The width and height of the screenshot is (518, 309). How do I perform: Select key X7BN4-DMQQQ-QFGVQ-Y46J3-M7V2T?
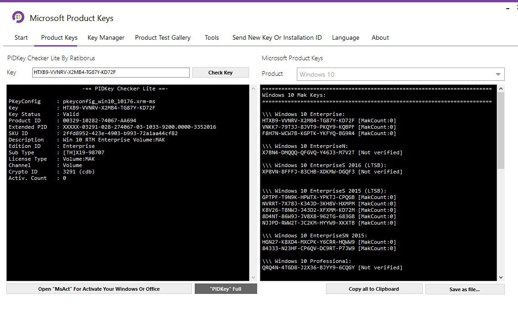click(308, 152)
